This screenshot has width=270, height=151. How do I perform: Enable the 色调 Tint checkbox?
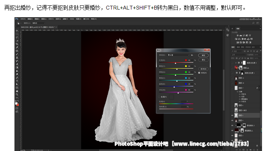(159, 97)
